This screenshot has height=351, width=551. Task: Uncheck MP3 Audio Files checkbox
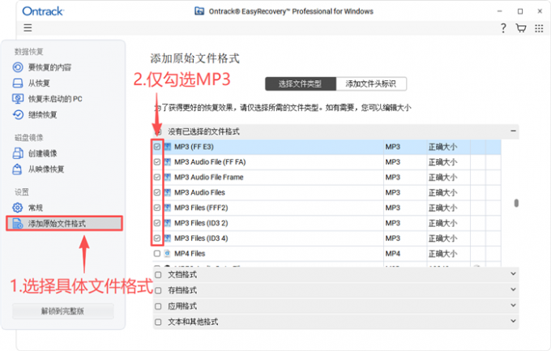[157, 192]
